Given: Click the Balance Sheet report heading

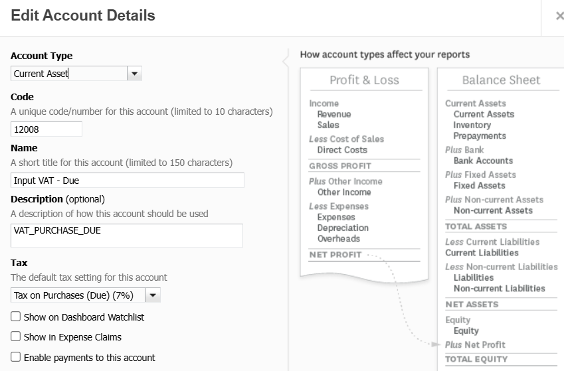Looking at the screenshot, I should pyautogui.click(x=501, y=80).
